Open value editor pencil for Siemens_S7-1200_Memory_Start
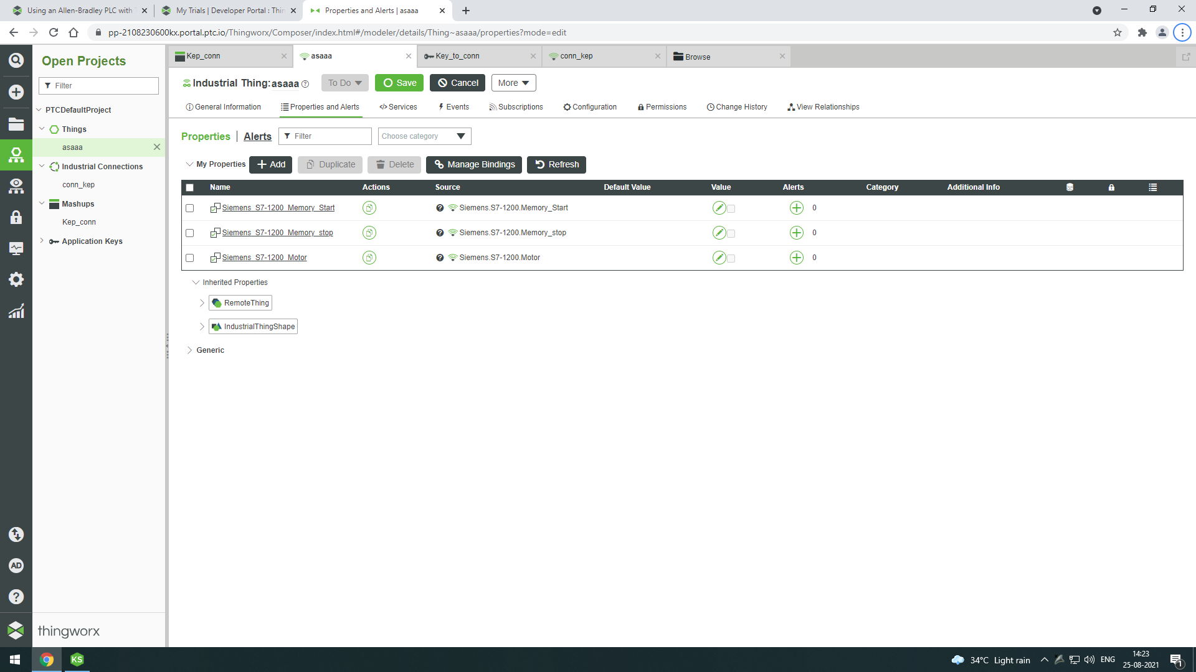Screen dimensions: 1196x672 pos(719,208)
